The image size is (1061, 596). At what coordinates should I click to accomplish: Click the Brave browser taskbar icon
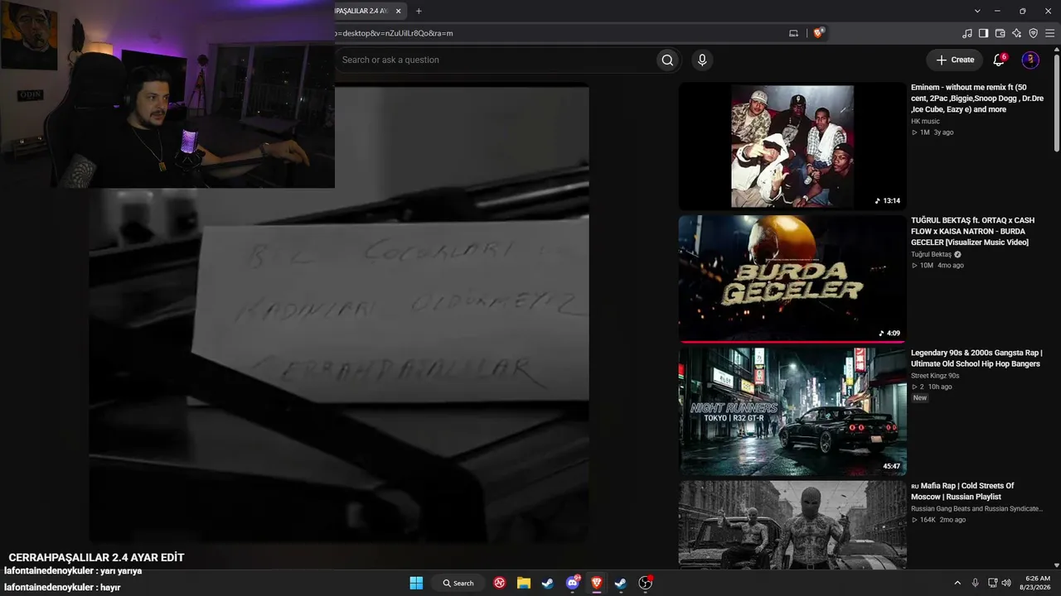(597, 583)
